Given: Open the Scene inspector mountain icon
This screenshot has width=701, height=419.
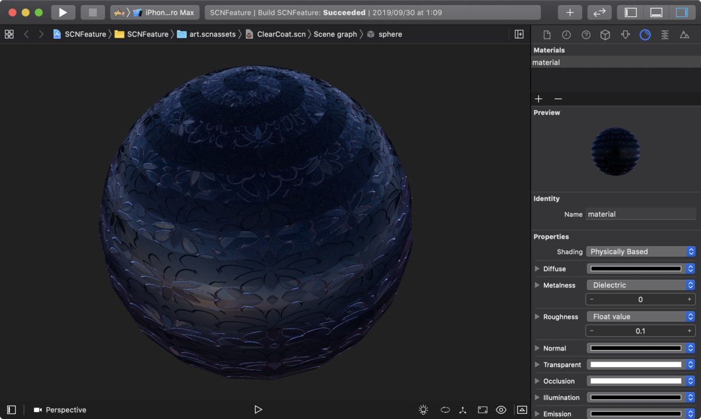Looking at the screenshot, I should [x=684, y=35].
